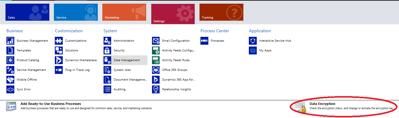
Task: Click the Templates icon
Action: pos(10,50)
